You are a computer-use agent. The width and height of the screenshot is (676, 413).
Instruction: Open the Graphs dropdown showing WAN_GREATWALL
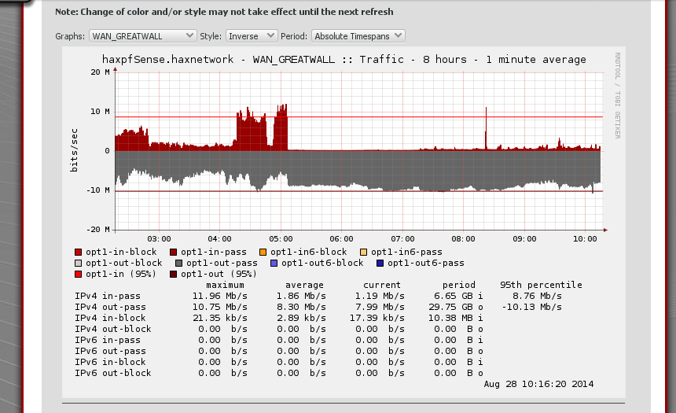143,36
